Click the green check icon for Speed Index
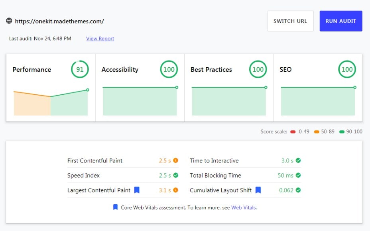Screen dimensions: 370x231 point(175,175)
